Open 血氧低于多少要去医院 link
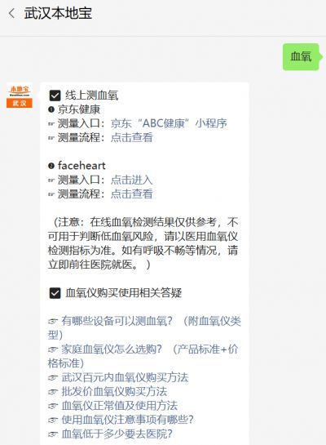Screen dimensions: 326x445 (117, 434)
